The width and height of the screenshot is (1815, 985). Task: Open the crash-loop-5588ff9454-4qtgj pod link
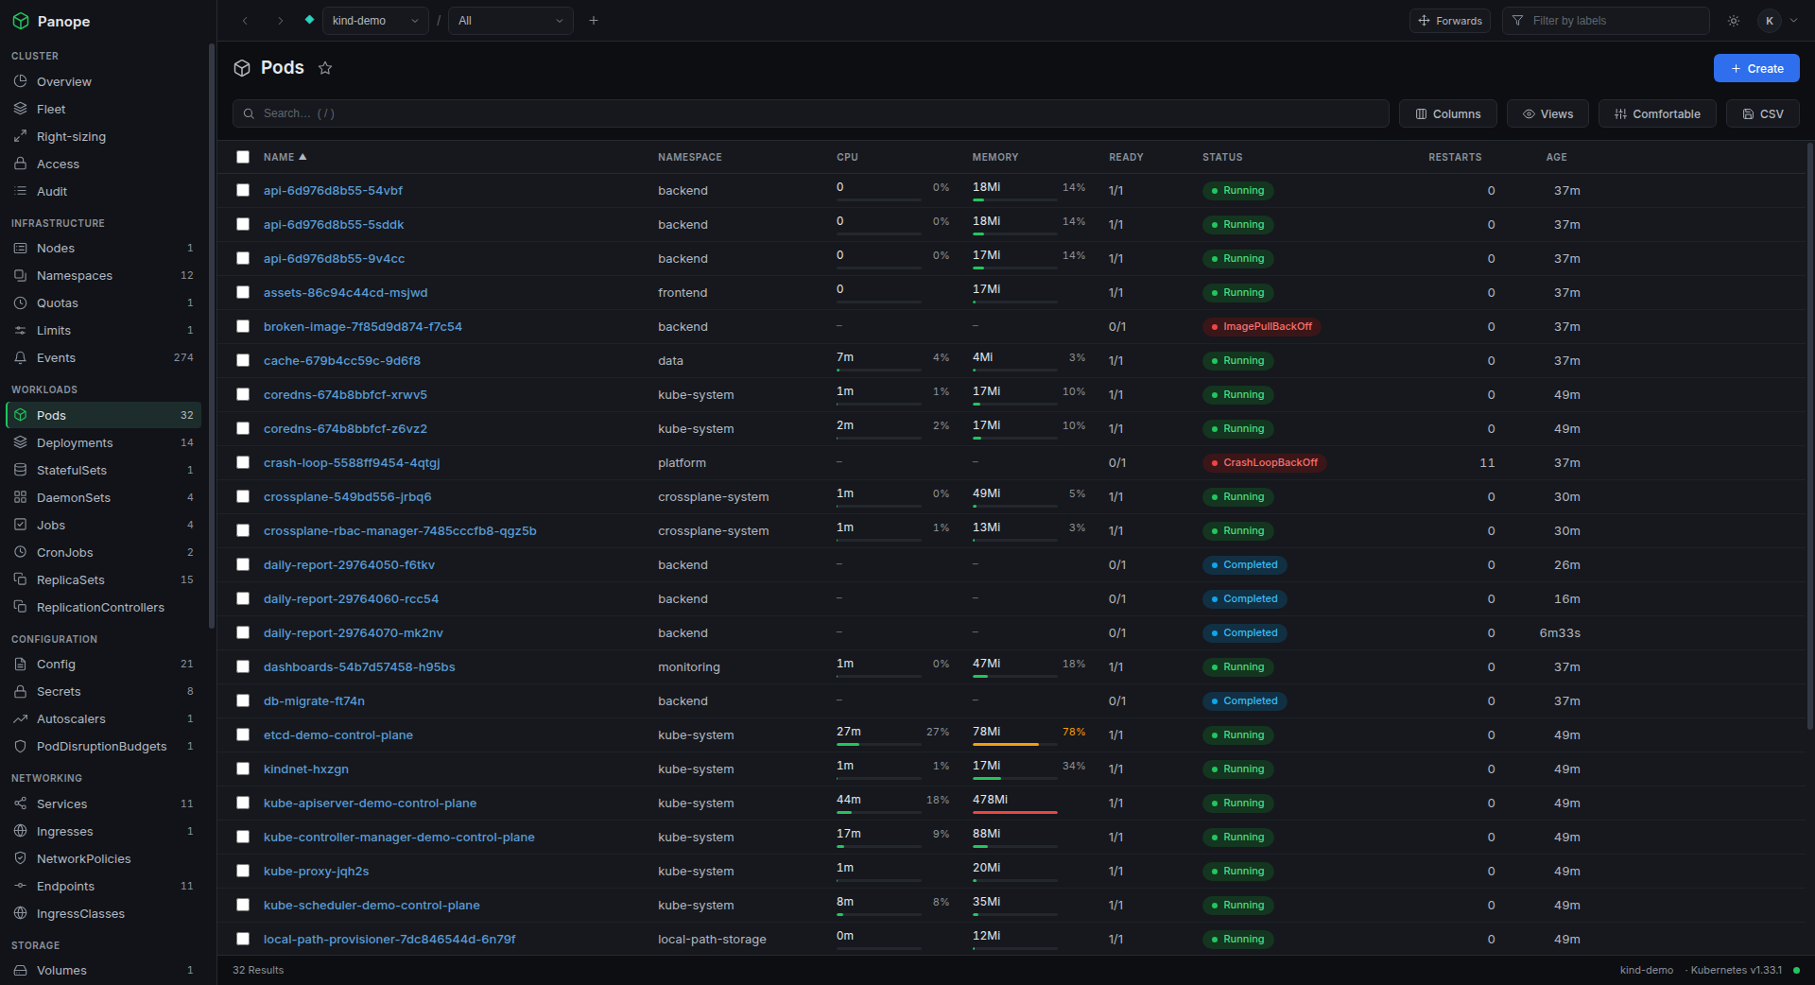pyautogui.click(x=352, y=462)
